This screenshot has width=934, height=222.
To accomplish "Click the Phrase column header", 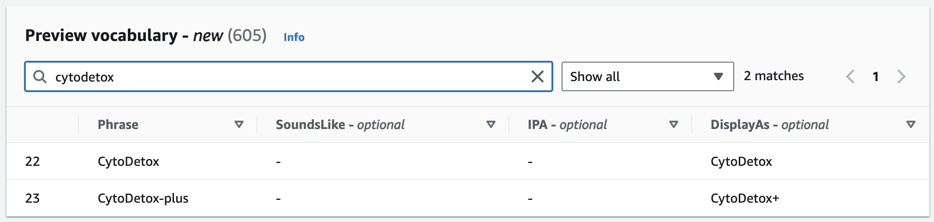I will [x=118, y=124].
